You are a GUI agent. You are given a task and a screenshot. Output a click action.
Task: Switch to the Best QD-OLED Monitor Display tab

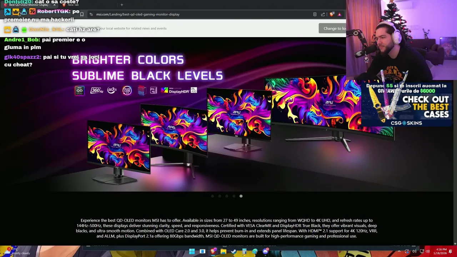[29, 5]
